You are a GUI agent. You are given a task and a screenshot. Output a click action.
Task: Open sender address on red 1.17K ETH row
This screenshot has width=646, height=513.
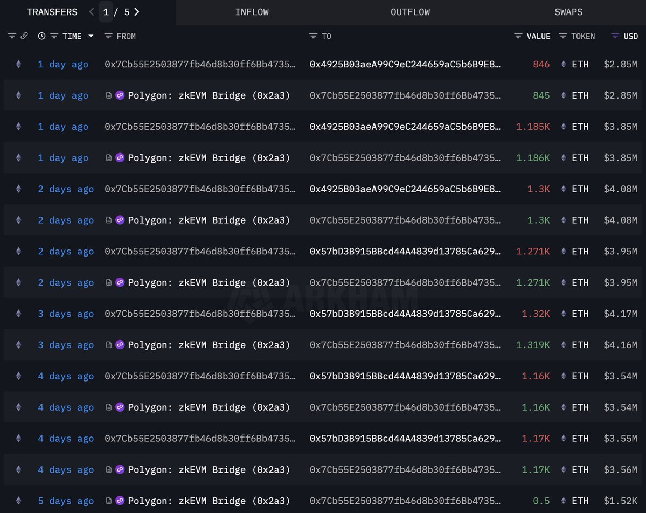[x=200, y=439]
